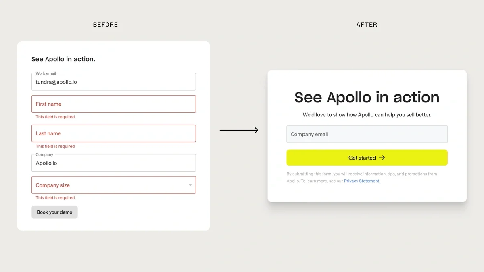Image resolution: width=484 pixels, height=272 pixels.
Task: Click the Company field containing Apollo.io
Action: 113,163
